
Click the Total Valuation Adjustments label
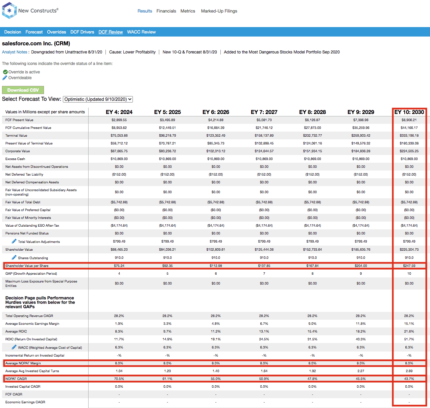[x=39, y=242]
